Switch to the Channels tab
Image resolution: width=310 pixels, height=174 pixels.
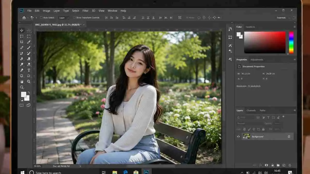[251, 110]
